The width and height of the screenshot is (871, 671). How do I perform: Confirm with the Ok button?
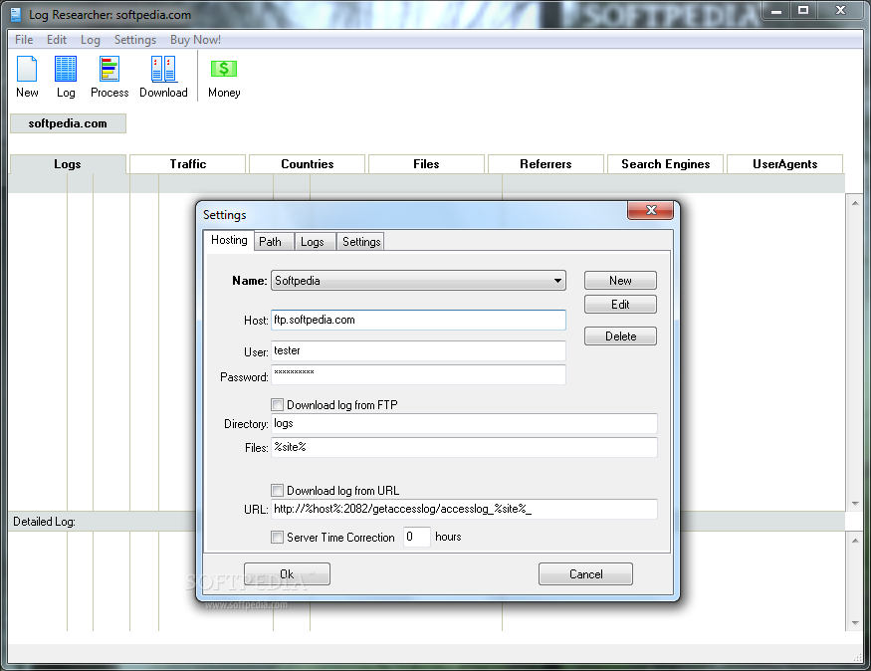click(x=287, y=573)
